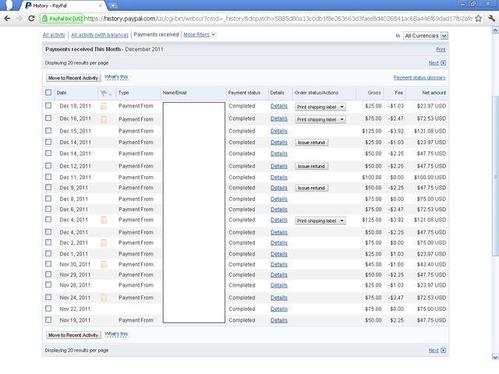The height and width of the screenshot is (374, 499).
Task: Check the Dec 15, 2011 payment row
Action: click(48, 130)
